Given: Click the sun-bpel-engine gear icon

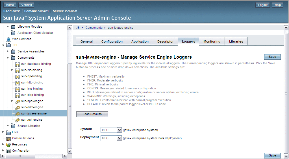Looking at the screenshot, I should 18,101.
